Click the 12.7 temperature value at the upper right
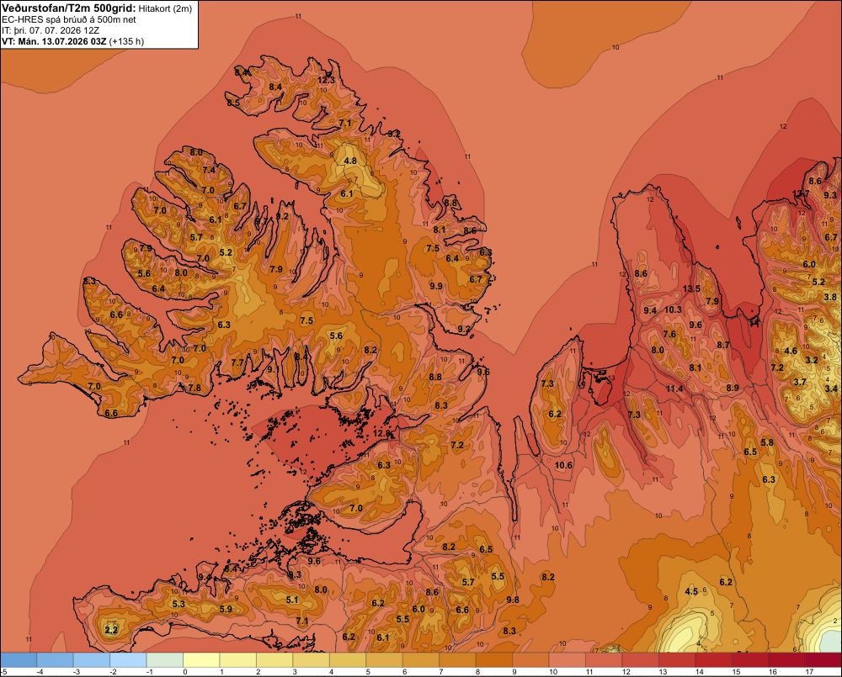842x677 pixels. (x=801, y=193)
